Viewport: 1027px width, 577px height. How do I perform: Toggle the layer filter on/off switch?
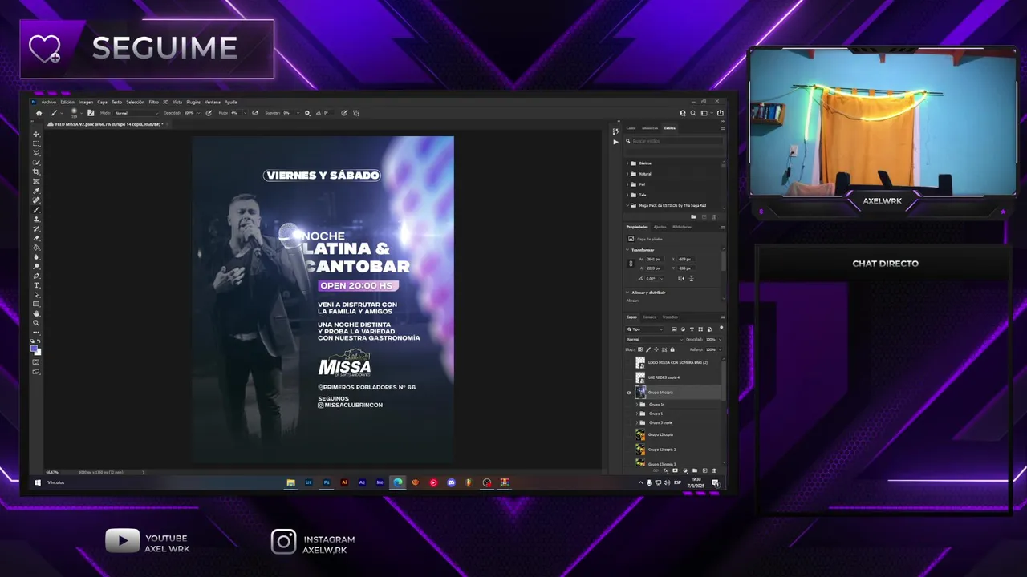721,328
